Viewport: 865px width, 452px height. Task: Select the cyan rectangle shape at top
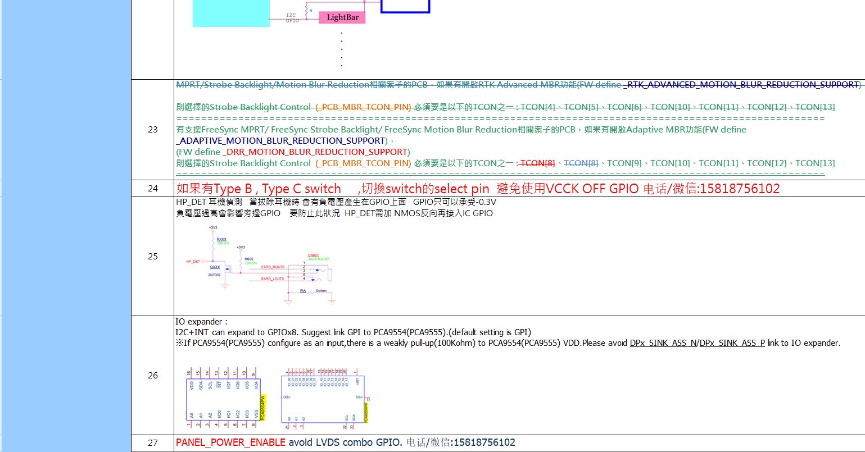pyautogui.click(x=230, y=13)
